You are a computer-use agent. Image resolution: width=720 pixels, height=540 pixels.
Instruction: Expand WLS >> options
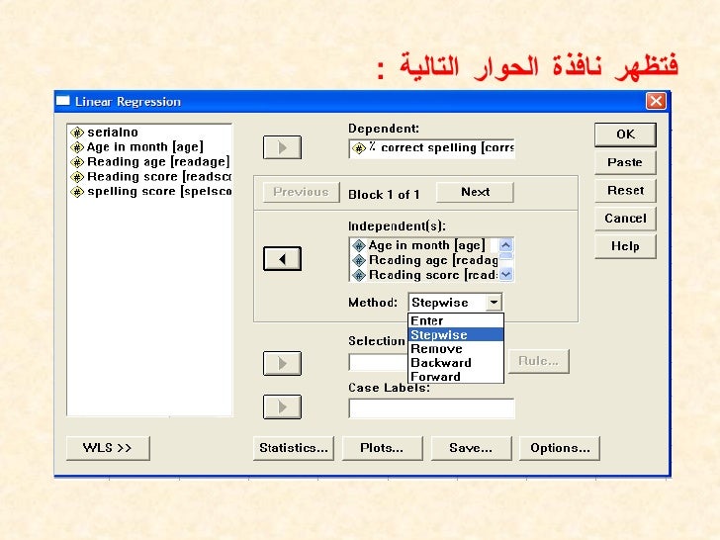108,448
